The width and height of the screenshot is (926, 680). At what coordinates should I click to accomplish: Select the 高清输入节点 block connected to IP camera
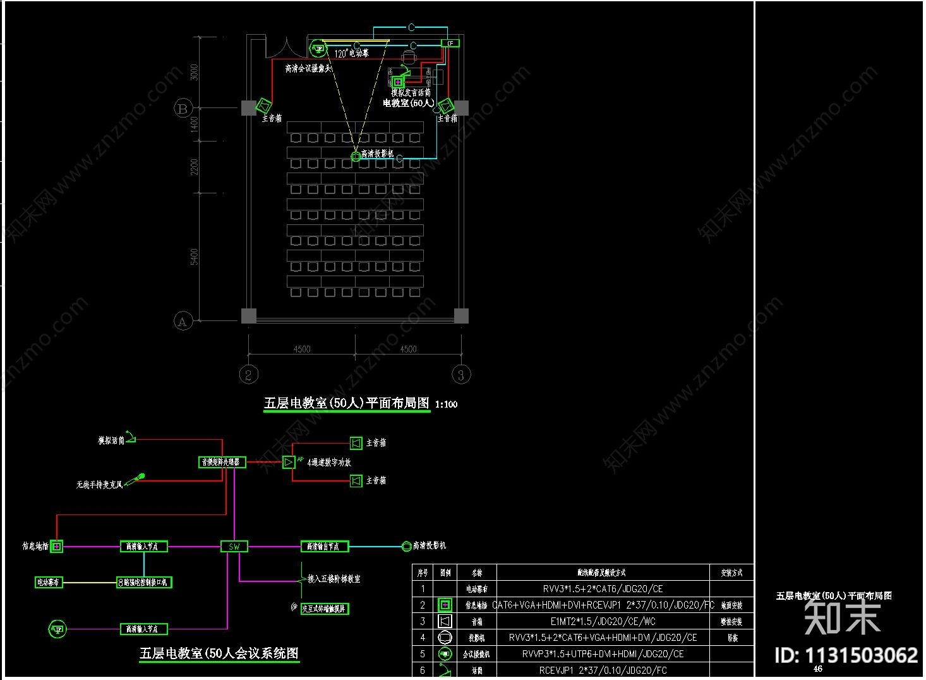(144, 629)
